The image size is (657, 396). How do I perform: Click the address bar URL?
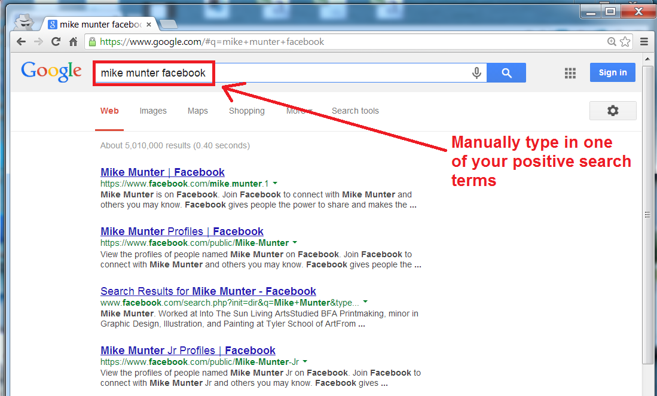212,41
